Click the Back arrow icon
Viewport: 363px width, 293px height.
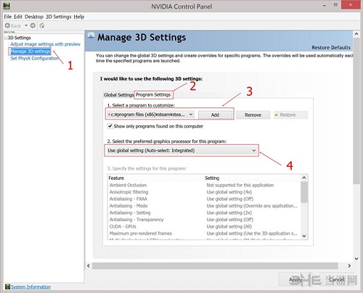[7, 25]
